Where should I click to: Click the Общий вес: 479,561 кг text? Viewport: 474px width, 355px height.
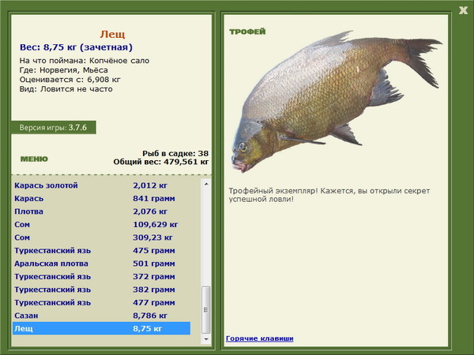[x=161, y=162]
